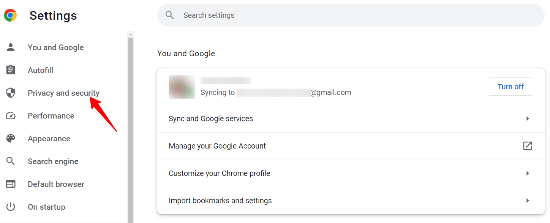Click the Autofill clipboard icon
The image size is (550, 223).
[x=11, y=70]
